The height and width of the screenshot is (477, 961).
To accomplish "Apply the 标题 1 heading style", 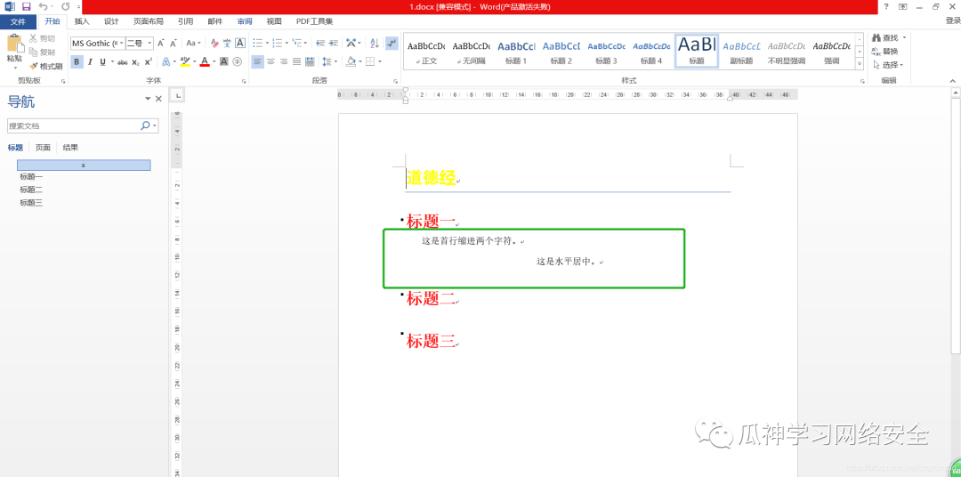I will 516,52.
